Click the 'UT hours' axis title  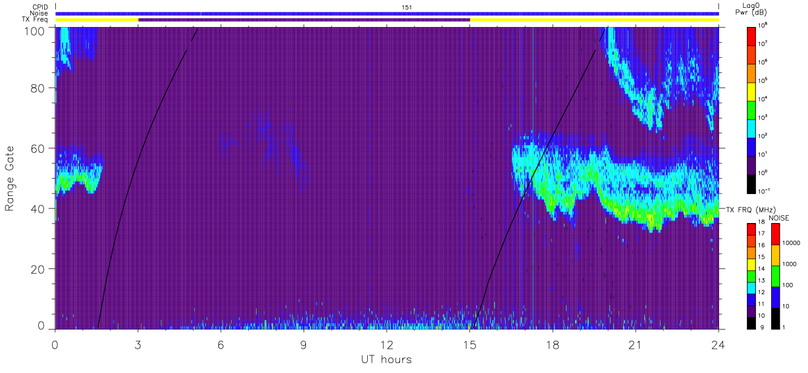pos(386,359)
